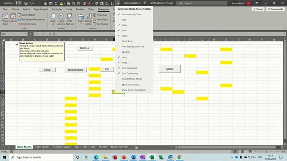Click the Share button
The height and width of the screenshot is (161, 287).
click(258, 9)
